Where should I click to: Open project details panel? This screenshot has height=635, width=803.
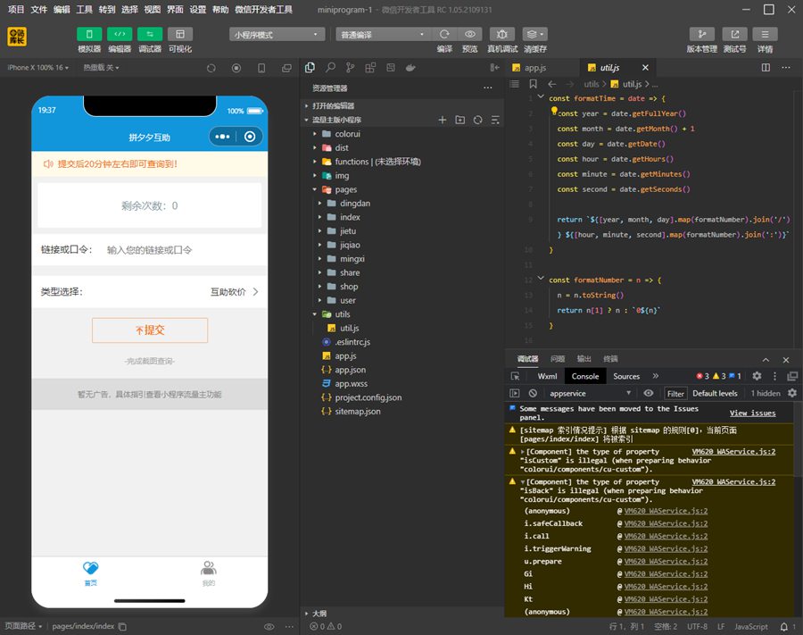[766, 34]
